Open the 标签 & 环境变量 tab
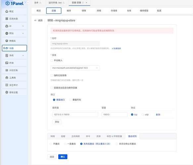This screenshot has height=165, width=193. [x=114, y=136]
